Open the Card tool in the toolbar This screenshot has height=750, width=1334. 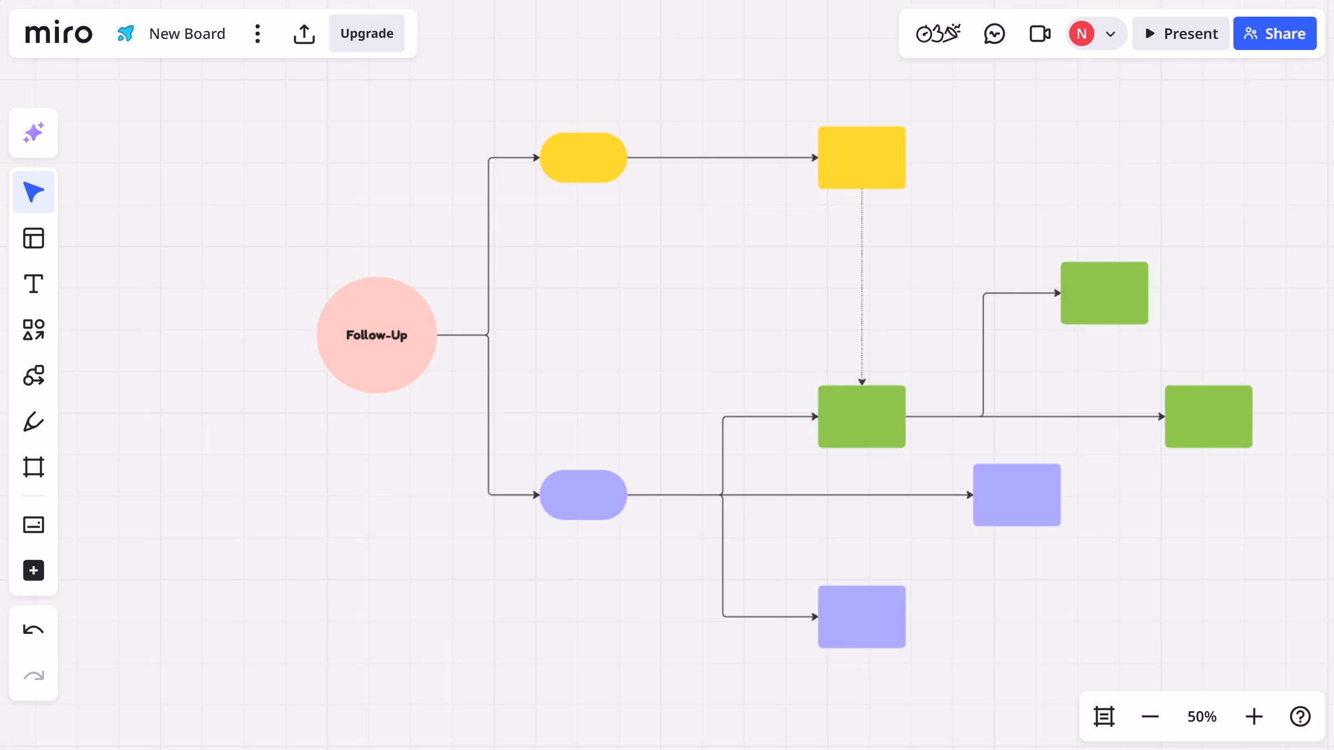[33, 524]
